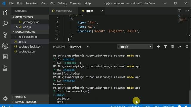The height and width of the screenshot is (107, 191).
Task: Open package.json in project folder tree
Action: pos(30,51)
